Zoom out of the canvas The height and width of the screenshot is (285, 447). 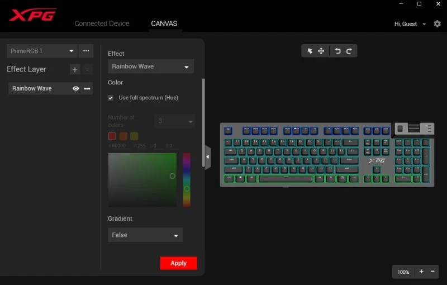click(x=433, y=272)
